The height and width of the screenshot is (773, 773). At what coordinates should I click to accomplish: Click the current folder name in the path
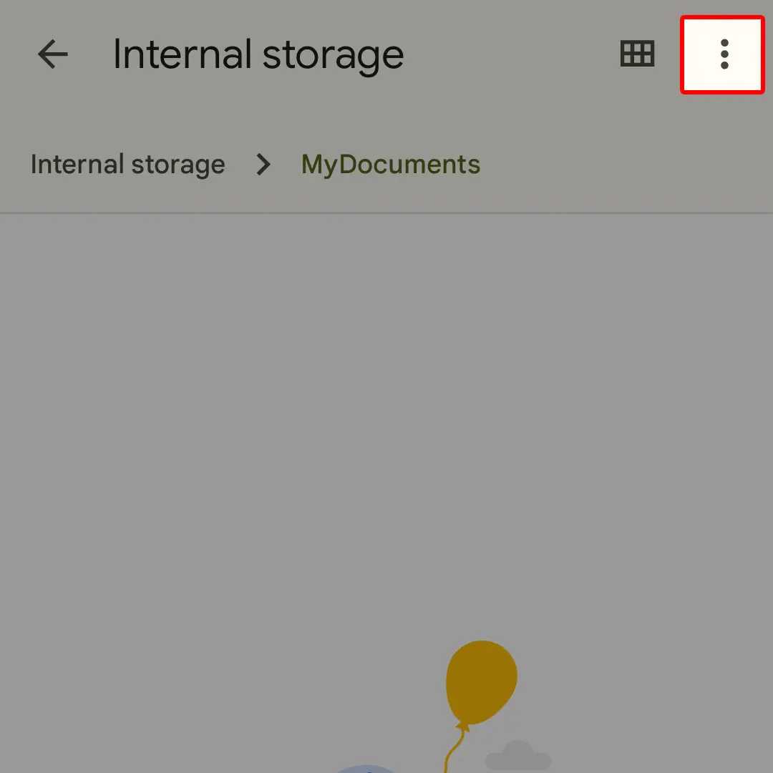pos(391,165)
